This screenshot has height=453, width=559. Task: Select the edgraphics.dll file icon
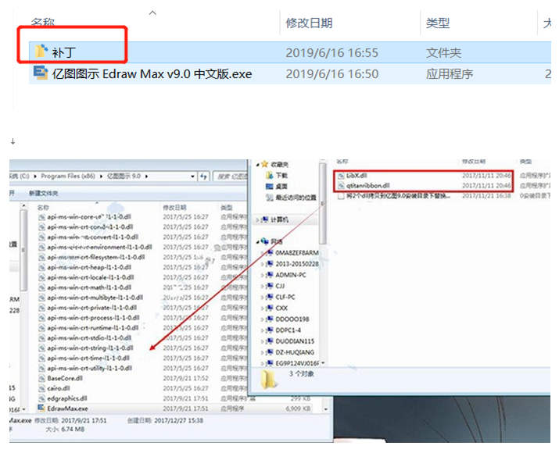(41, 398)
